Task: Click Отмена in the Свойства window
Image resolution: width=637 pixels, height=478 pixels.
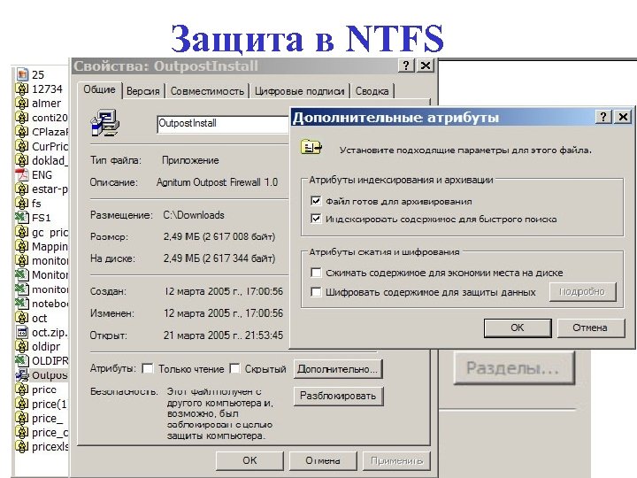Action: pos(323,460)
